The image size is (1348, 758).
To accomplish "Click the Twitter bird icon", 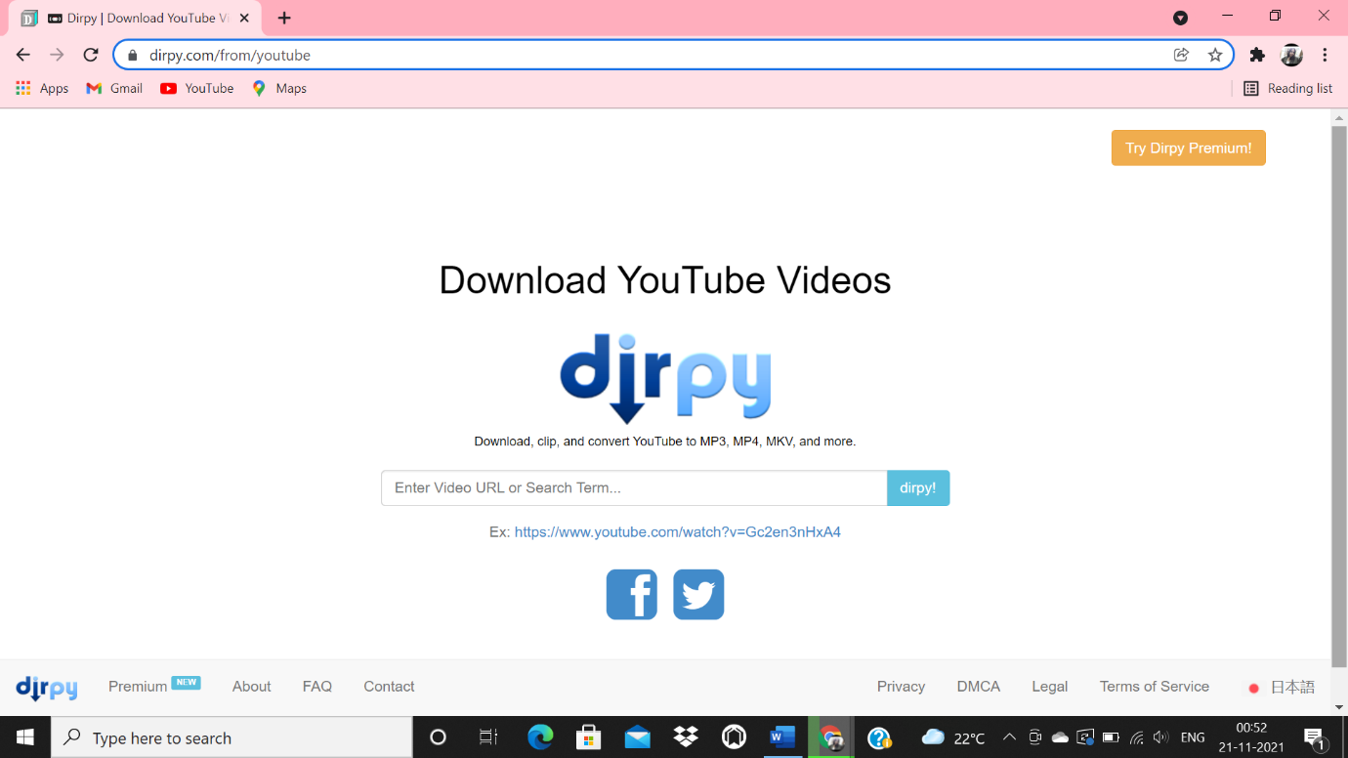I will click(698, 594).
